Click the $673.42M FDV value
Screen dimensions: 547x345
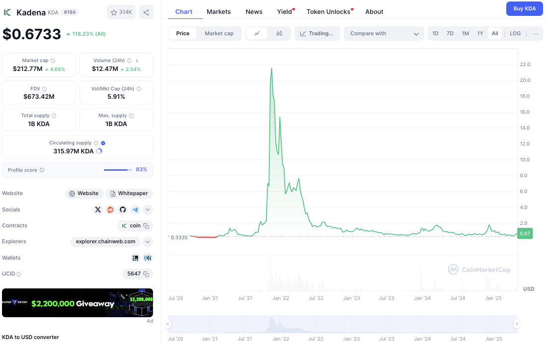[39, 96]
